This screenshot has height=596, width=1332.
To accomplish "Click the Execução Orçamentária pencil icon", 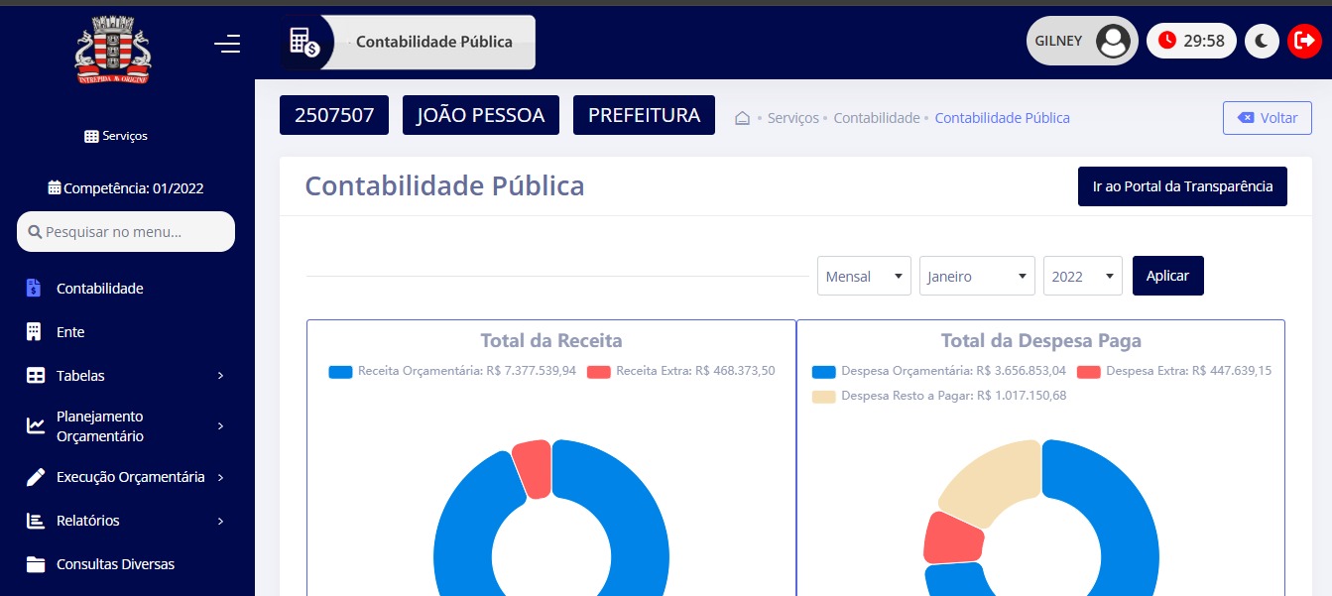I will (x=35, y=477).
